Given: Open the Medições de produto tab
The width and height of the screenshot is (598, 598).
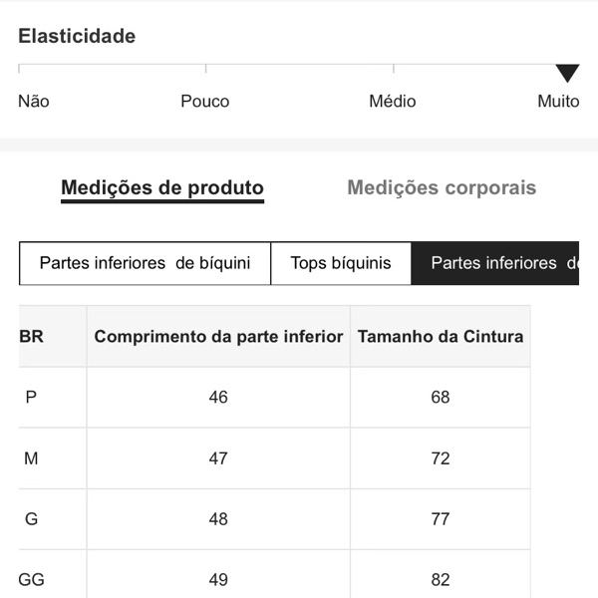Looking at the screenshot, I should (162, 187).
